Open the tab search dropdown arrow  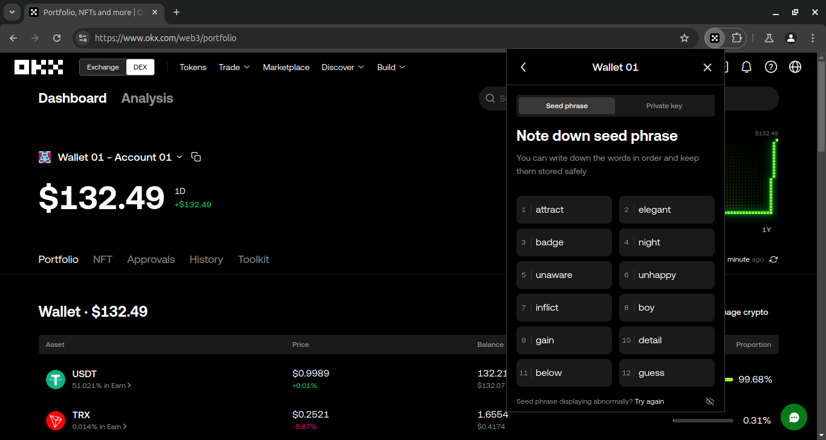[x=11, y=12]
